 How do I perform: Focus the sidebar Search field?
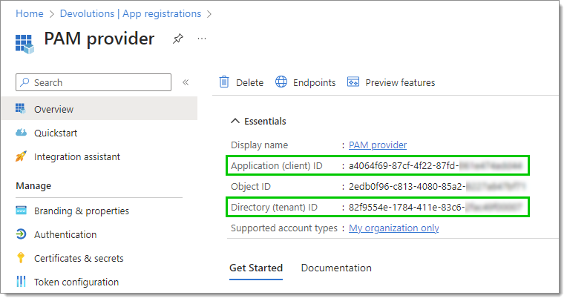94,82
